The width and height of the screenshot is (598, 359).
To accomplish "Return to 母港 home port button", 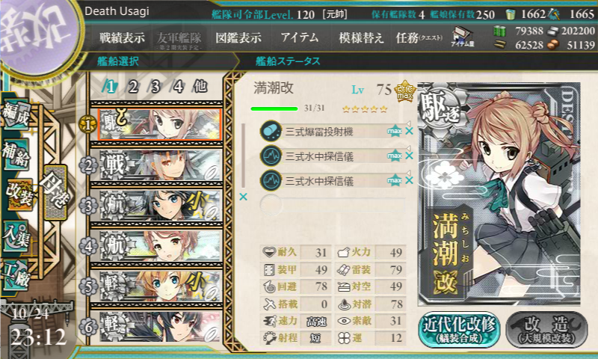I will 55,192.
